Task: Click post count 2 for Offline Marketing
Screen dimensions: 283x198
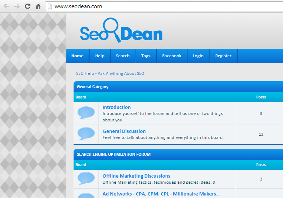Action: pyautogui.click(x=261, y=179)
